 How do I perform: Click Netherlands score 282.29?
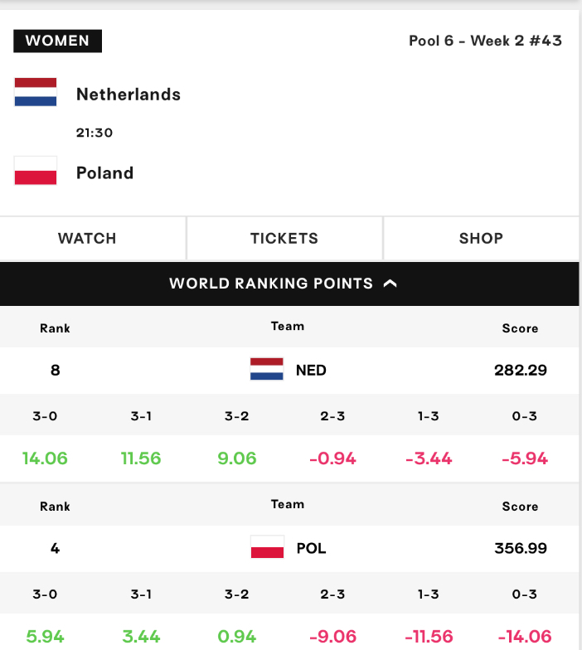click(x=521, y=370)
